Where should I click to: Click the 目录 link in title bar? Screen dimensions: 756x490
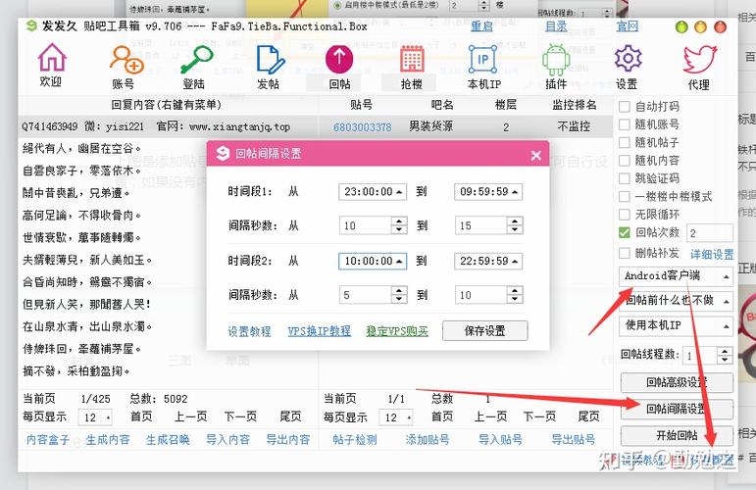556,26
